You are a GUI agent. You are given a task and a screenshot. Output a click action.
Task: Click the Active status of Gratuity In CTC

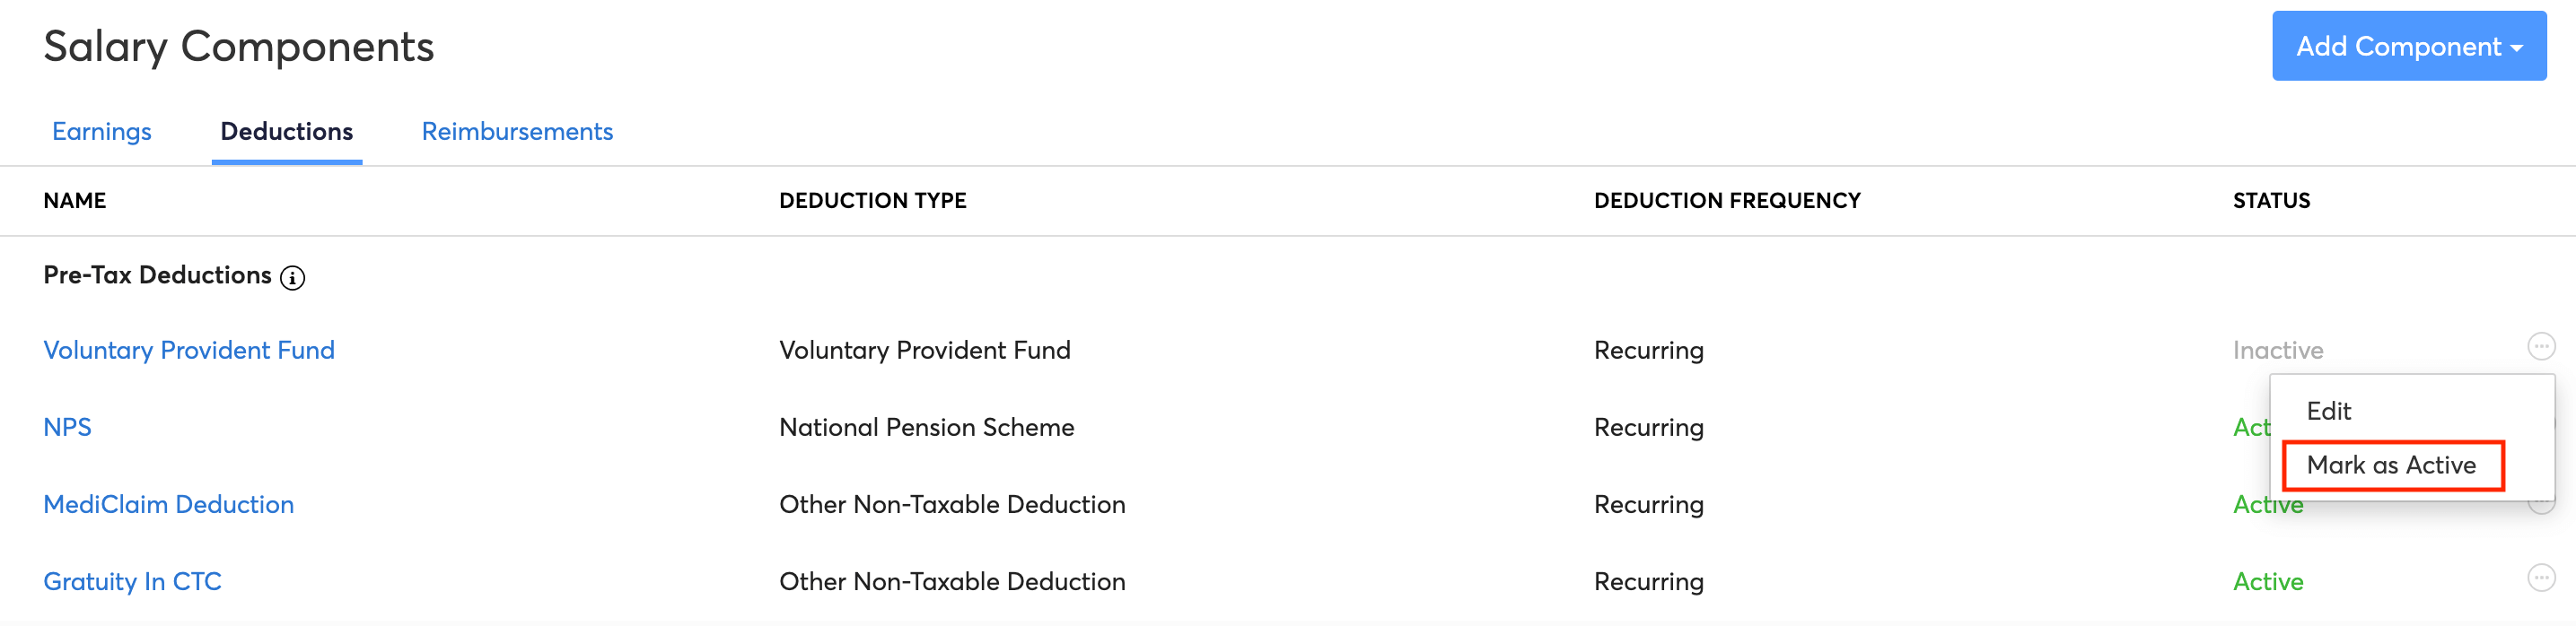(2268, 582)
